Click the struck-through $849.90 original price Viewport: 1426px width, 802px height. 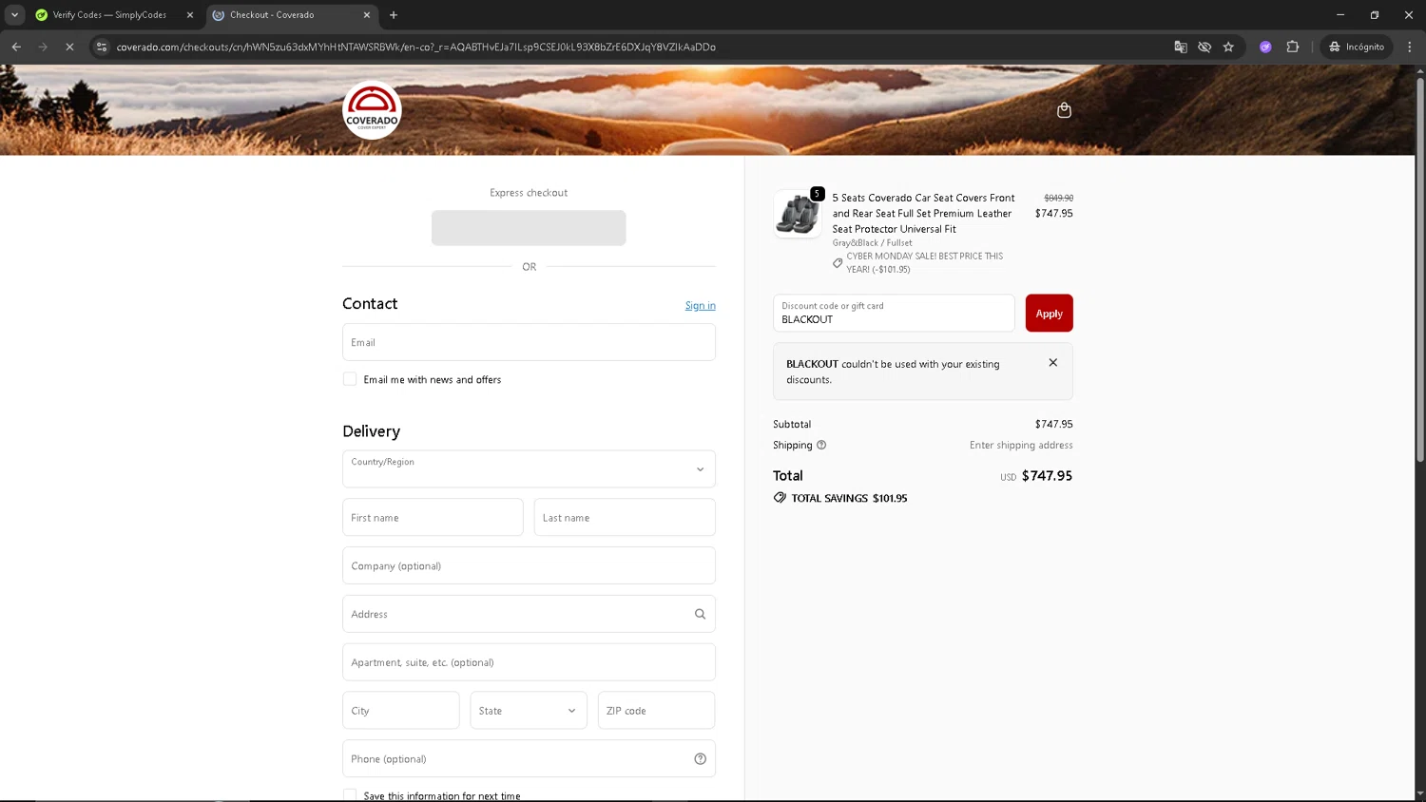tap(1058, 198)
